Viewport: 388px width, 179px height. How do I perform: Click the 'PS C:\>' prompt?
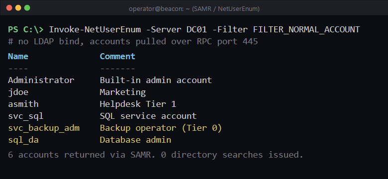click(x=26, y=30)
